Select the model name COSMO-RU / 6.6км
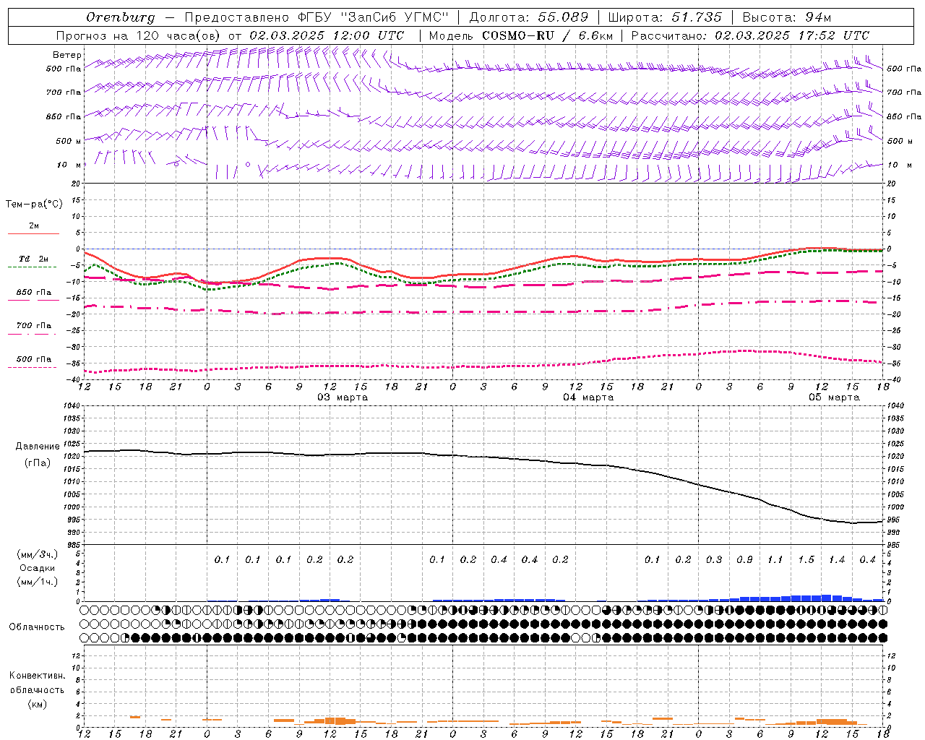925x740 pixels. tap(547, 35)
